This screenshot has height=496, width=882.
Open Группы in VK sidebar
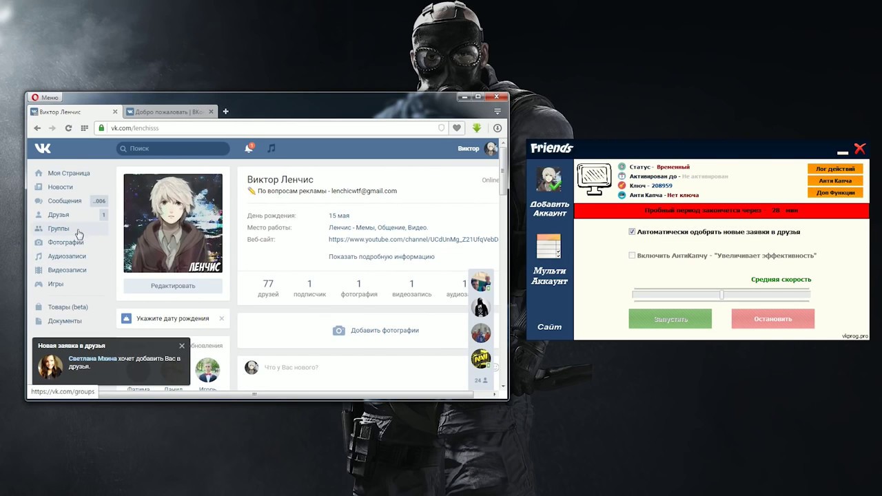59,228
